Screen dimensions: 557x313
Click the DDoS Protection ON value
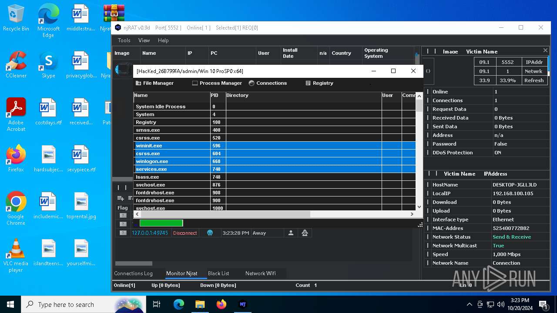coord(498,153)
